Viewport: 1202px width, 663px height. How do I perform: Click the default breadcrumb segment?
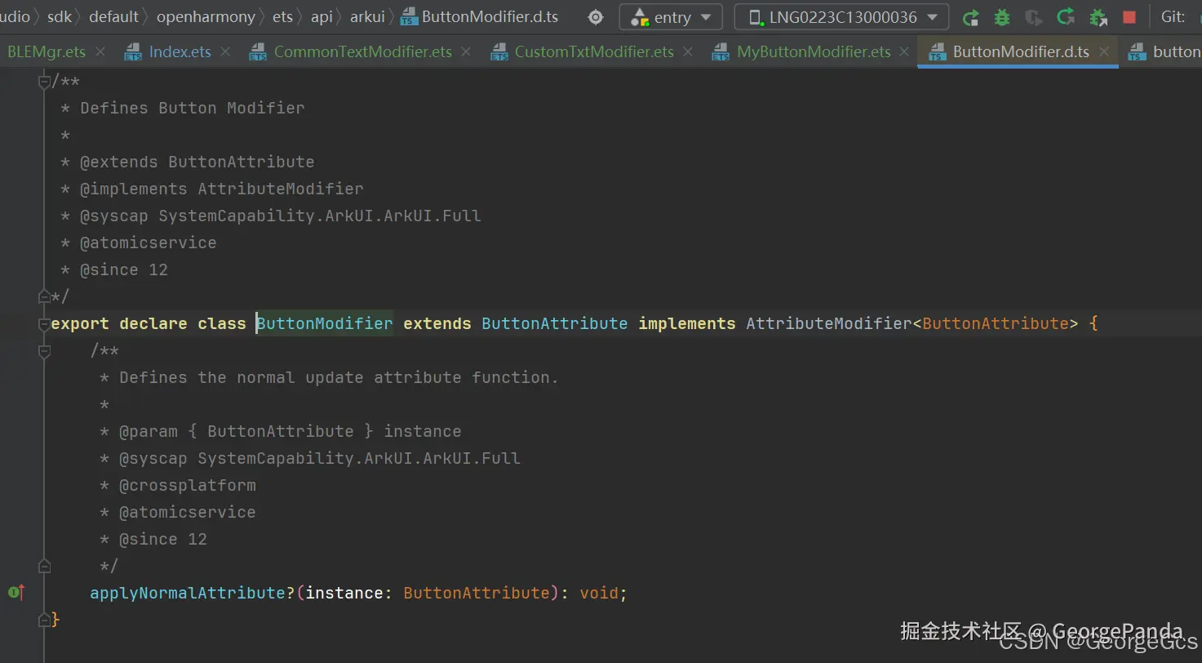[x=113, y=17]
